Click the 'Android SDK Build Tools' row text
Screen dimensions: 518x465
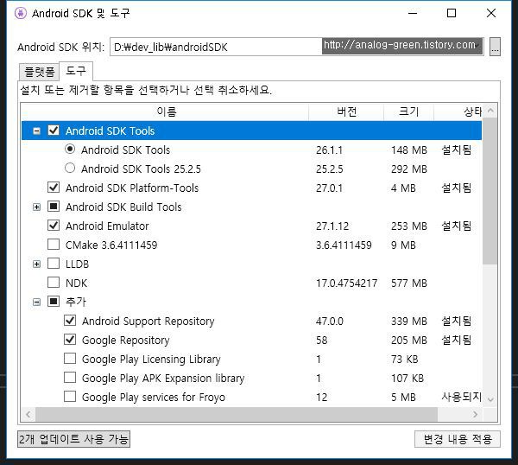(123, 207)
